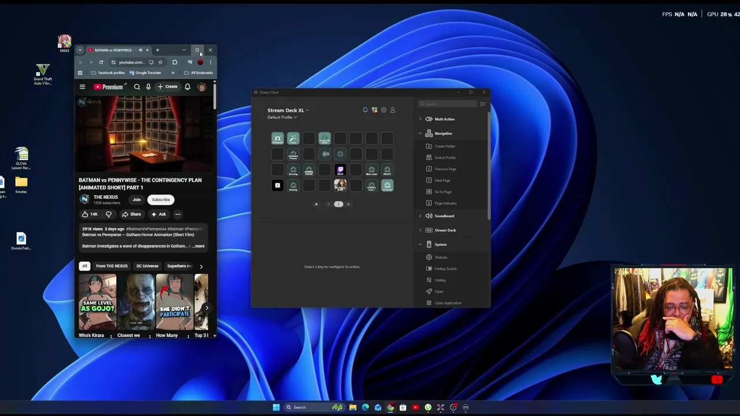This screenshot has width=740, height=416.
Task: Click the Ask button under the video
Action: pos(158,214)
